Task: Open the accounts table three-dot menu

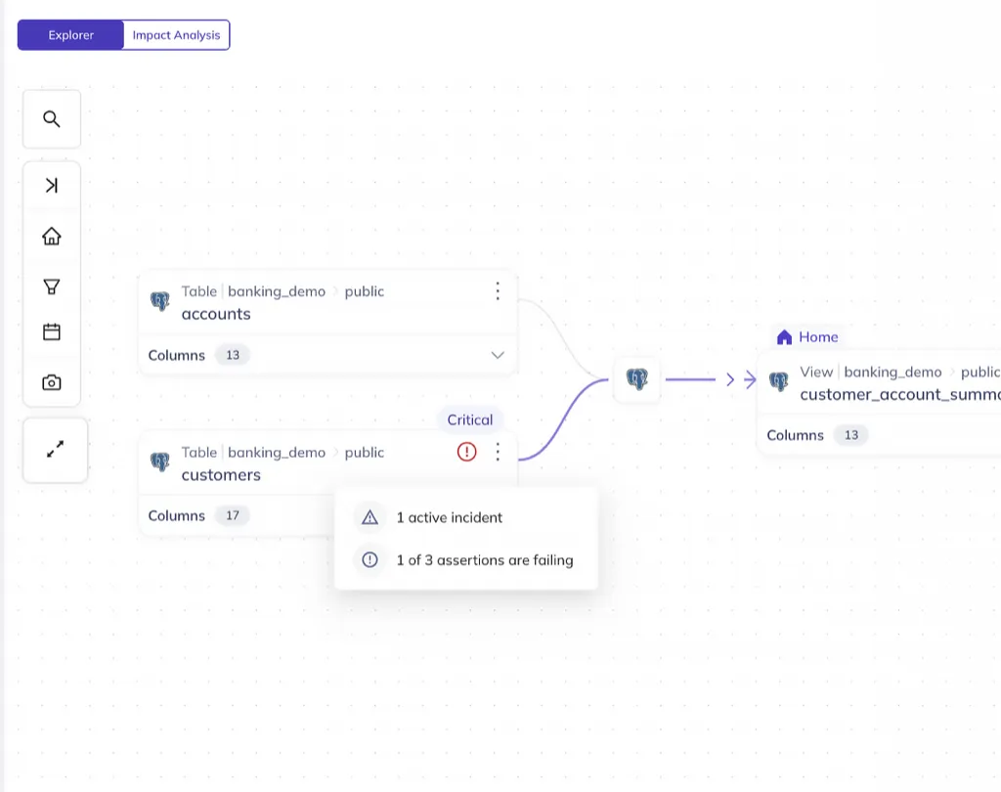Action: pyautogui.click(x=498, y=291)
